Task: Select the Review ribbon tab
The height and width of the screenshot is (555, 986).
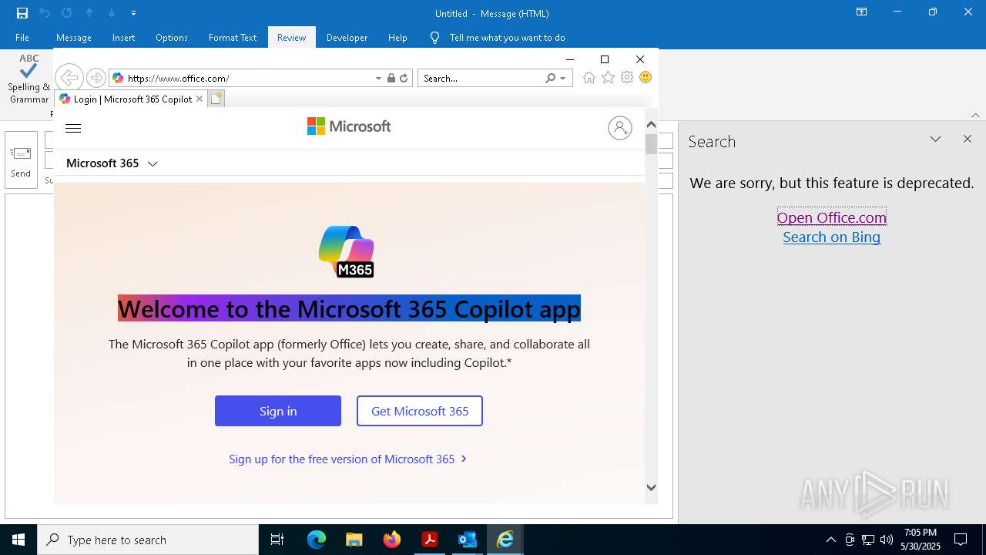Action: coord(291,37)
